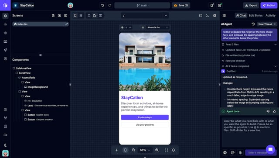Open the Draftbit cube logo menu
279x158 pixels.
(x=5, y=5)
